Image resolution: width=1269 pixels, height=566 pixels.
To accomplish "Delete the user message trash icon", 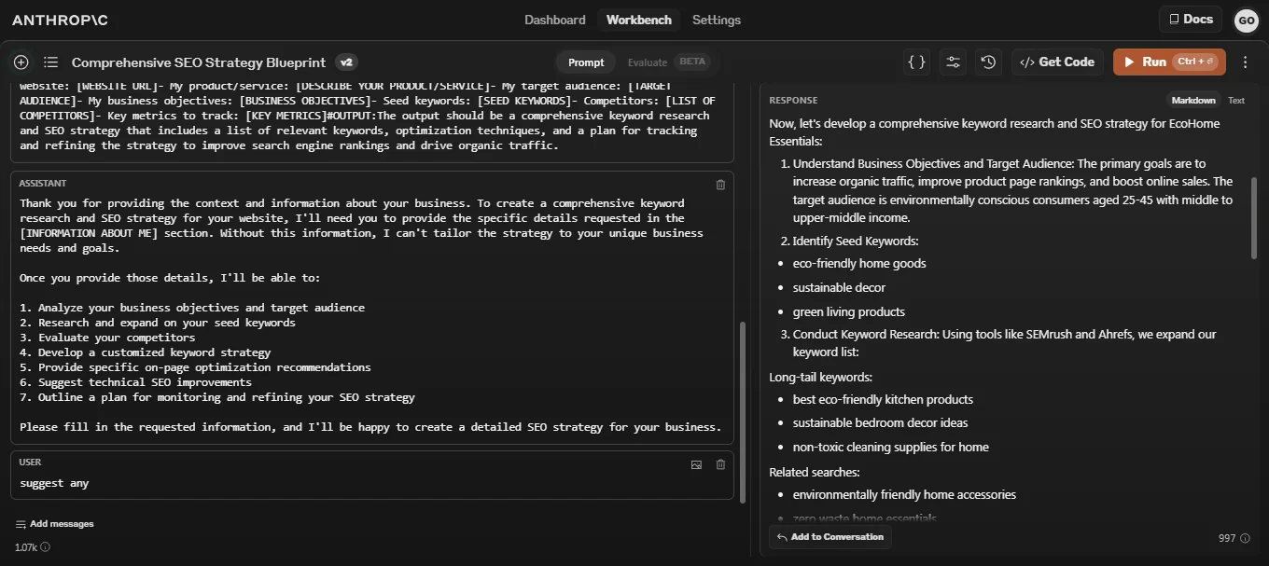I will pos(720,464).
